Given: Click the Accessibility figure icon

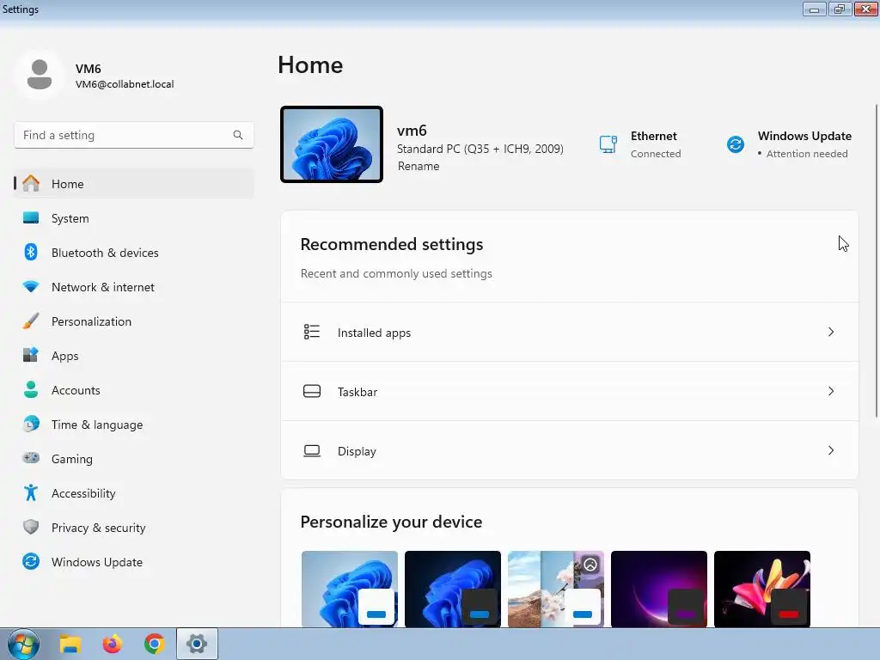Looking at the screenshot, I should coord(31,492).
